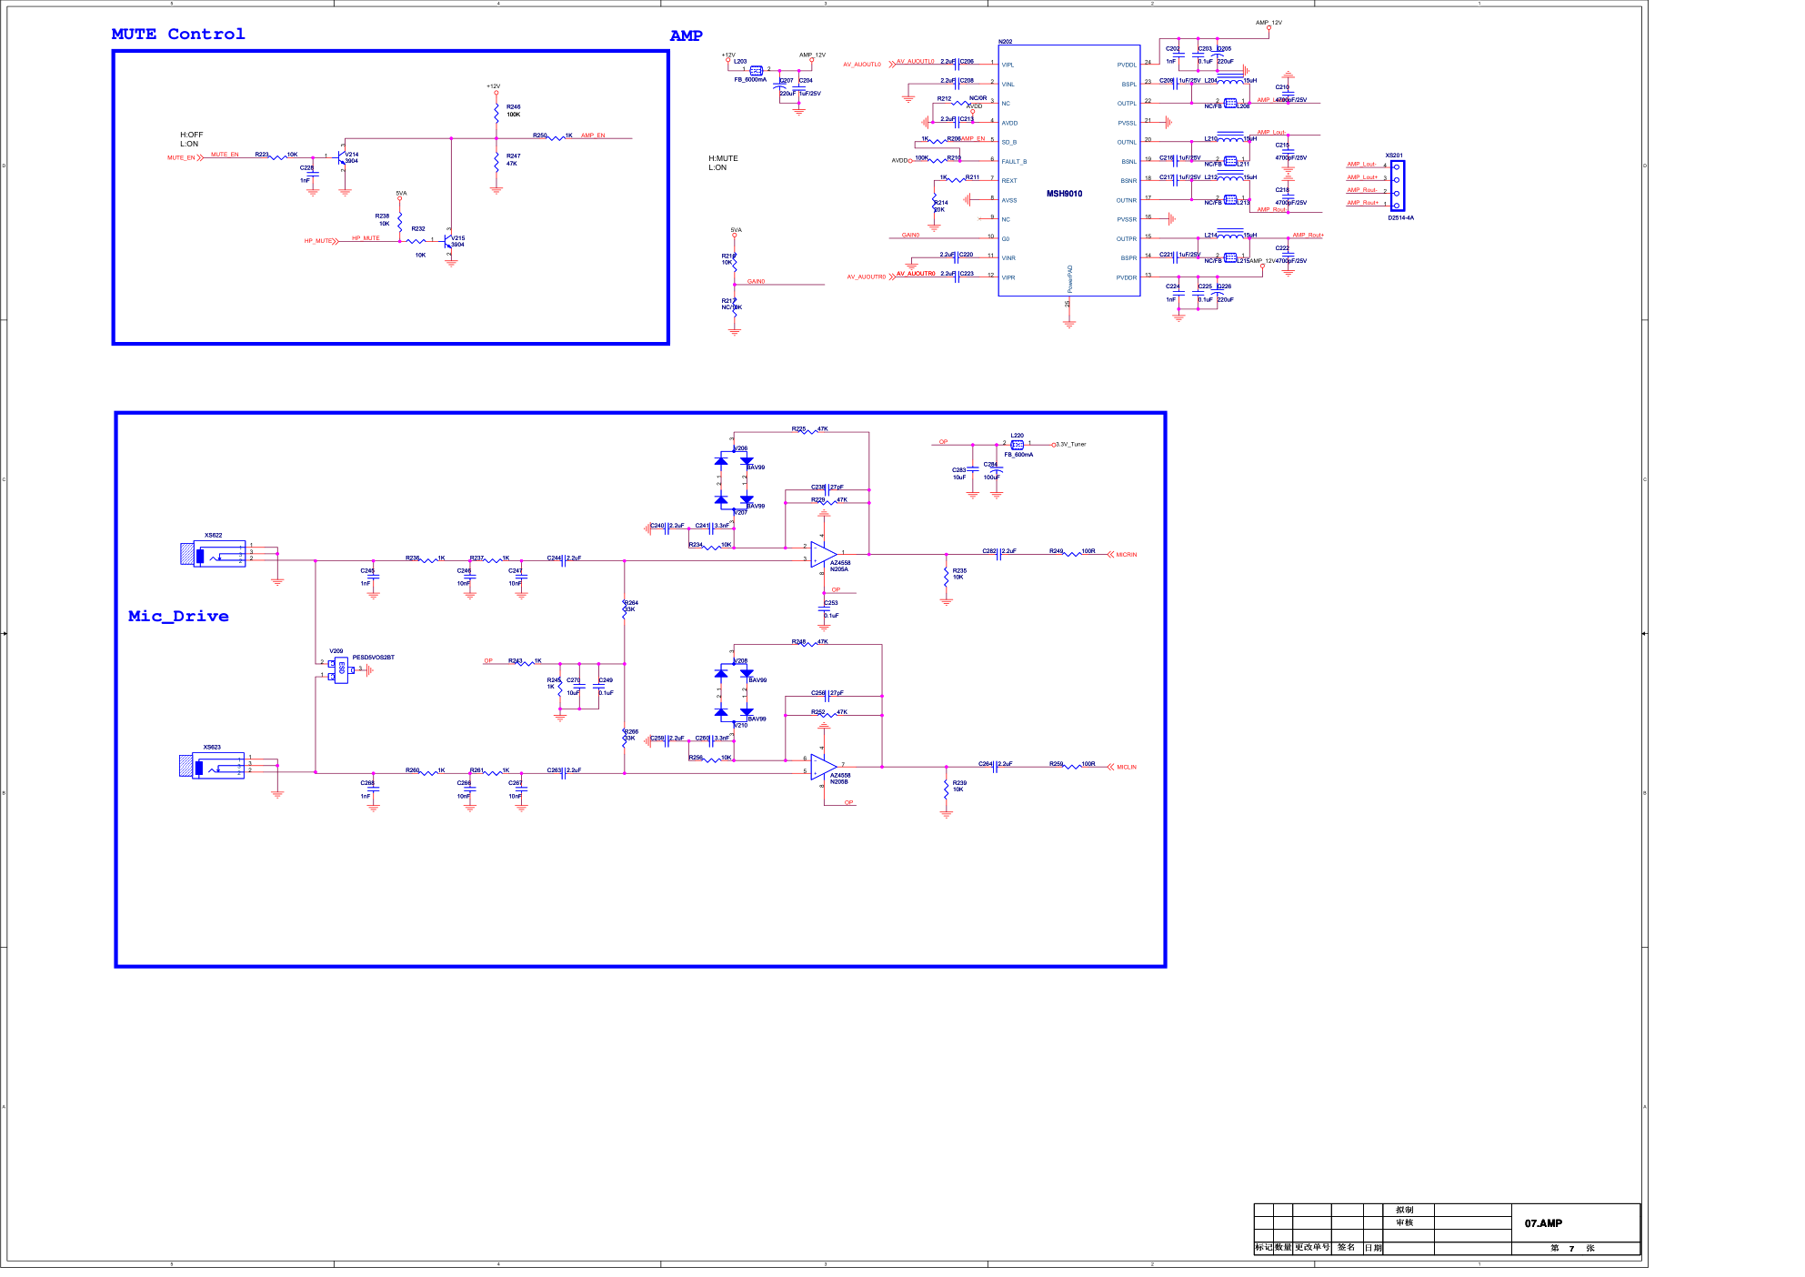Screen dimensions: 1805x1277
Task: Click the "07.AMP" title block text
Action: [1543, 1223]
